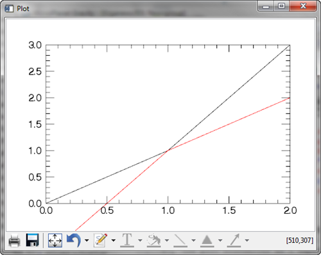Click the black line's upper right end

(x=290, y=46)
